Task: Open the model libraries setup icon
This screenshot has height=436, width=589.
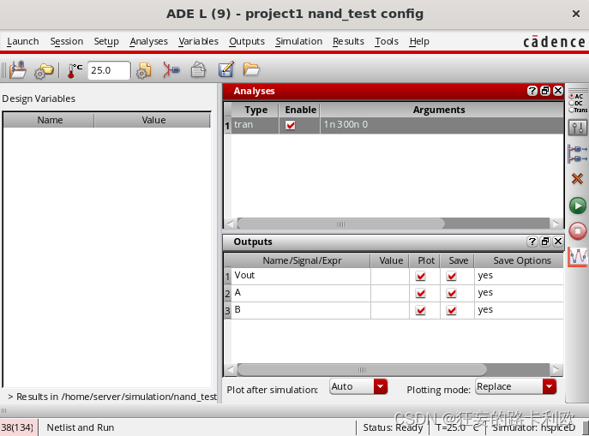Action: (143, 70)
